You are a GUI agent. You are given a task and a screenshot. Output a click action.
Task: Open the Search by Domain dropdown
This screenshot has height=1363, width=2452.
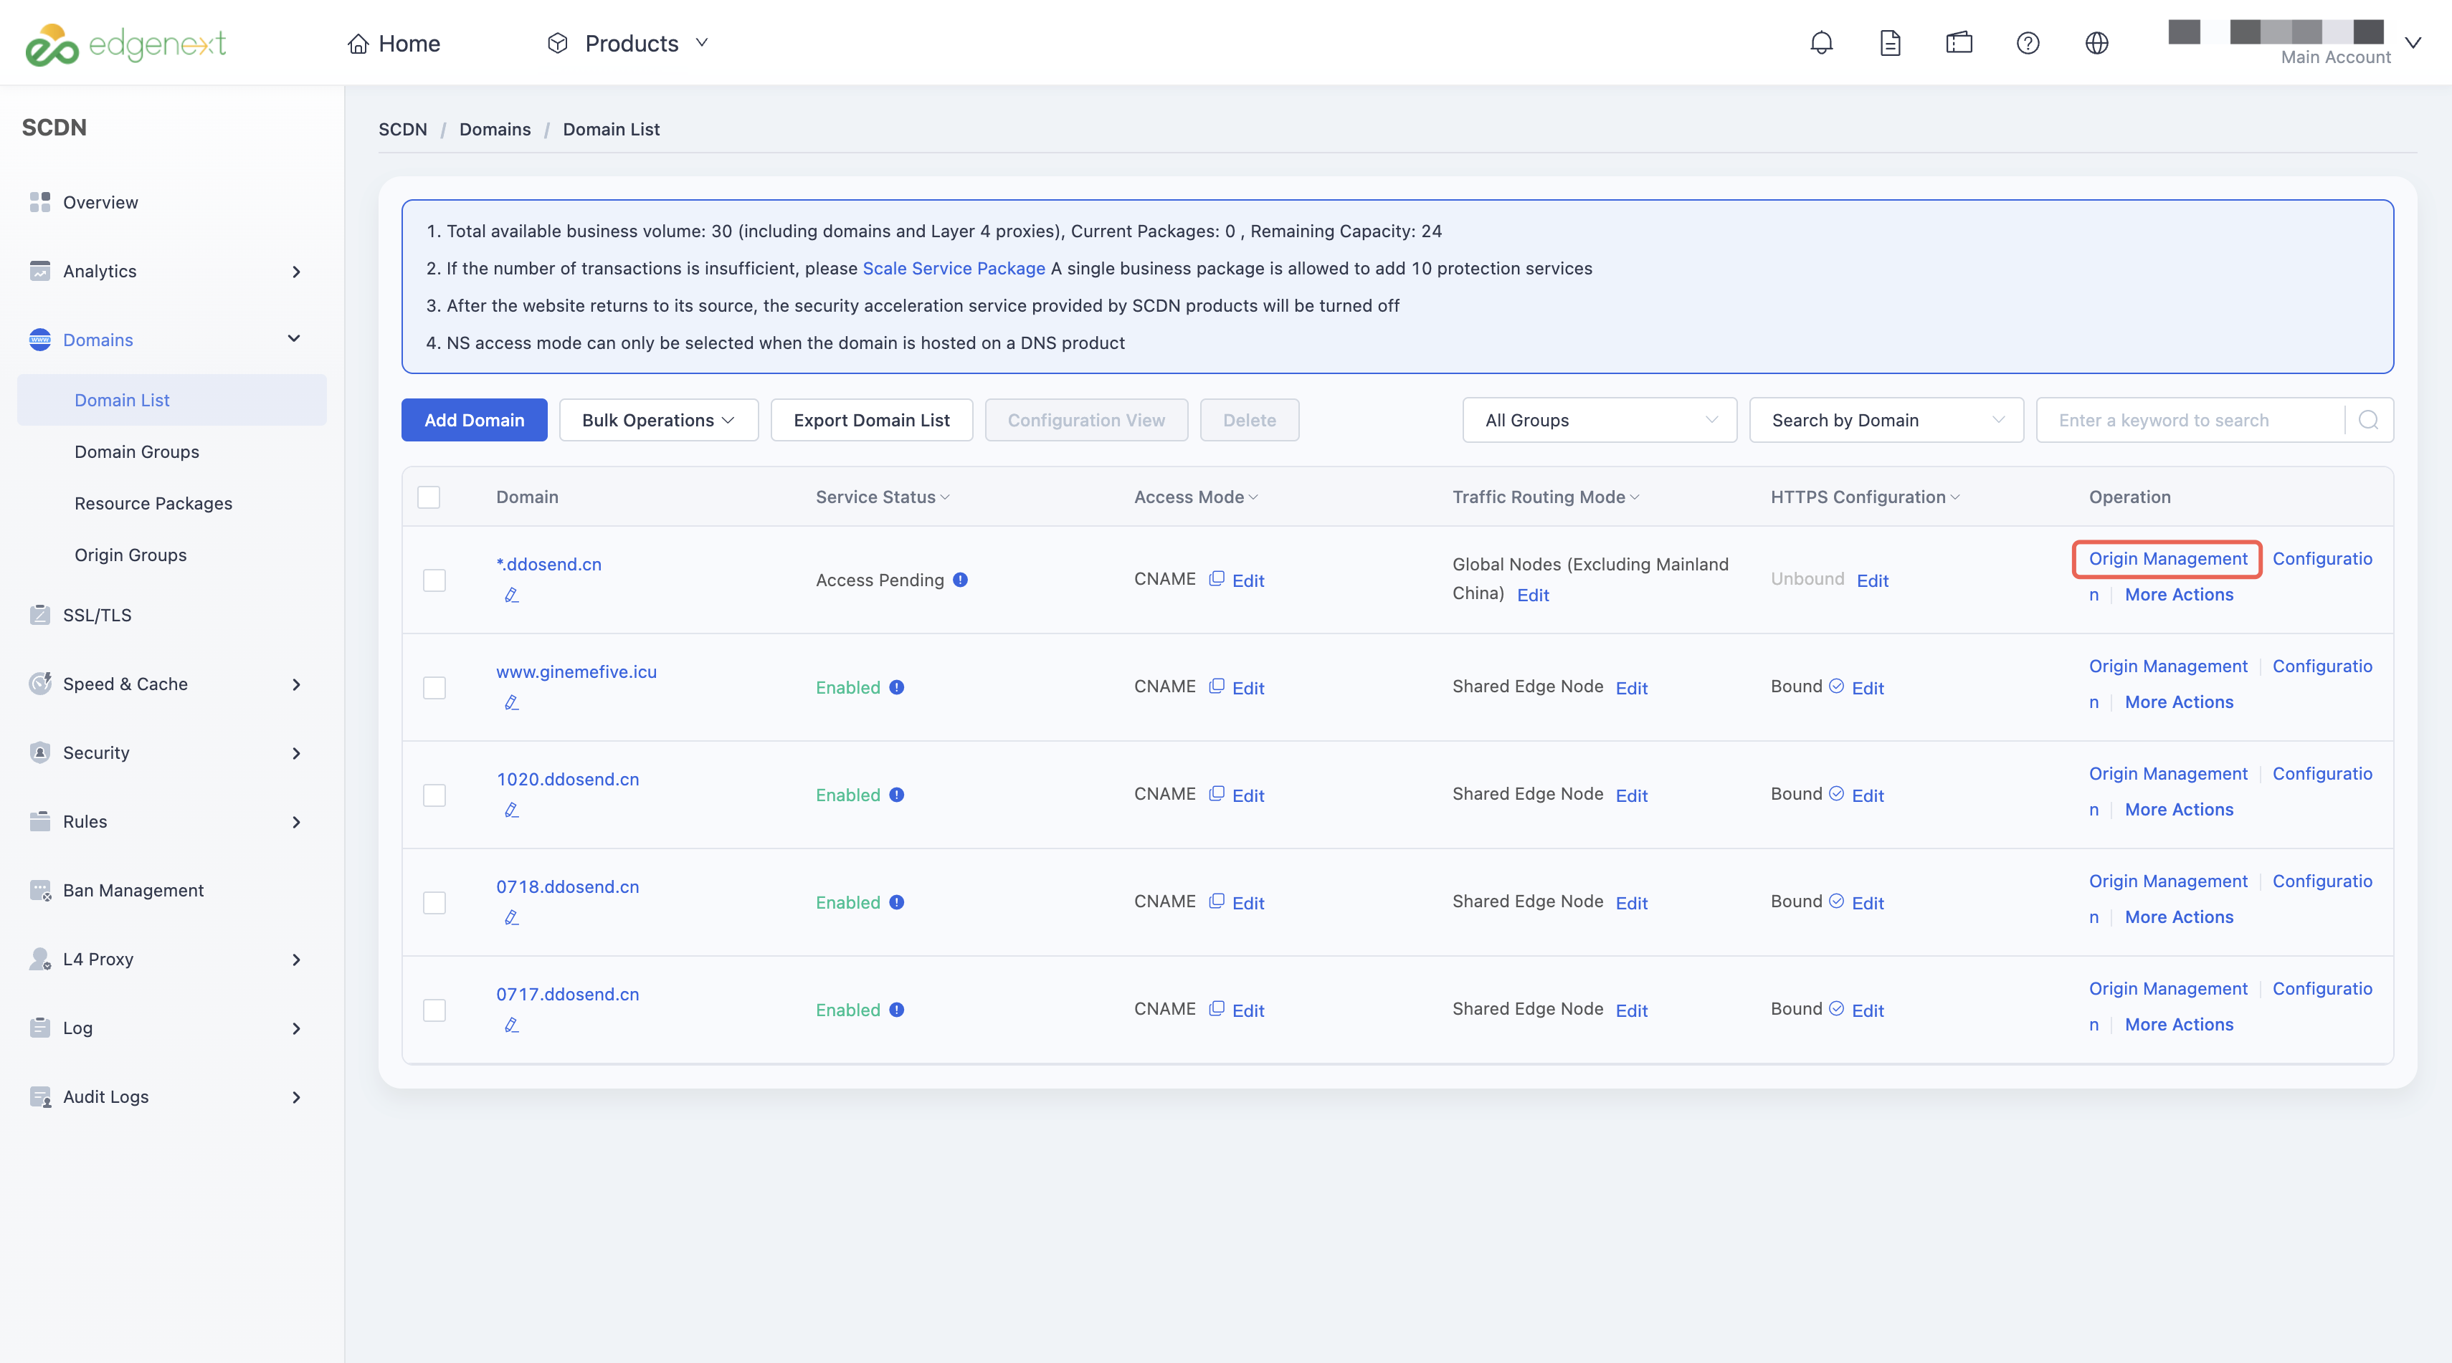[1886, 421]
